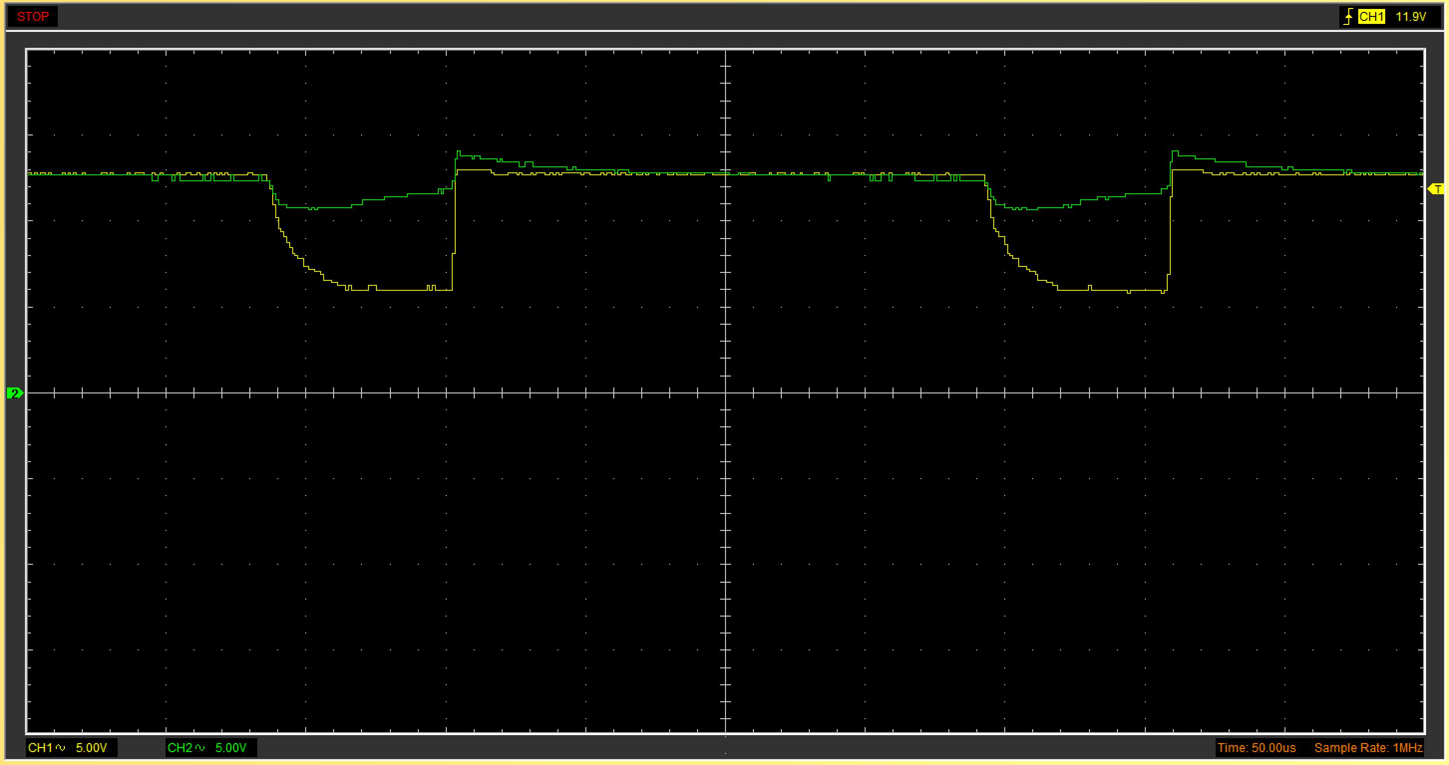Open the CH2 5.00V scale setting
This screenshot has width=1449, height=765.
231,748
